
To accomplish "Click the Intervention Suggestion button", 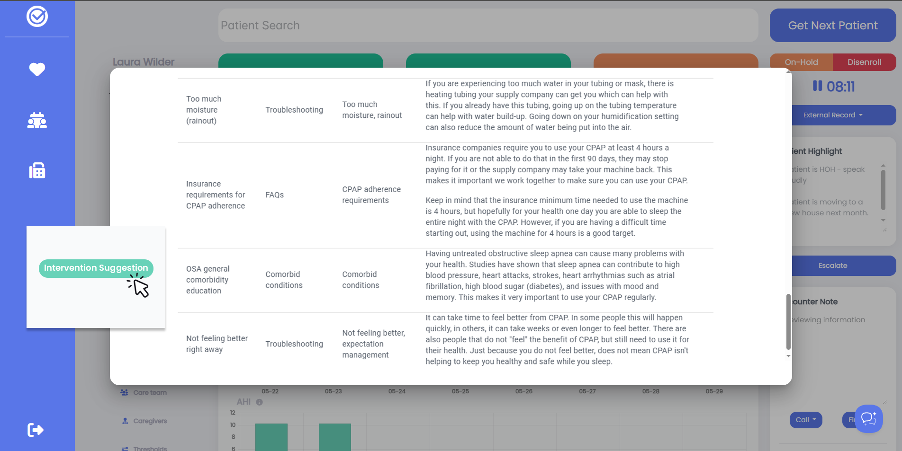I will point(96,268).
